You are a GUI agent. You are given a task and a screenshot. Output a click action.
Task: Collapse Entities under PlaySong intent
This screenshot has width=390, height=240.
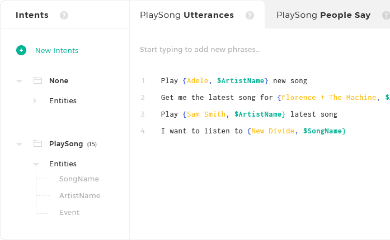[36, 164]
